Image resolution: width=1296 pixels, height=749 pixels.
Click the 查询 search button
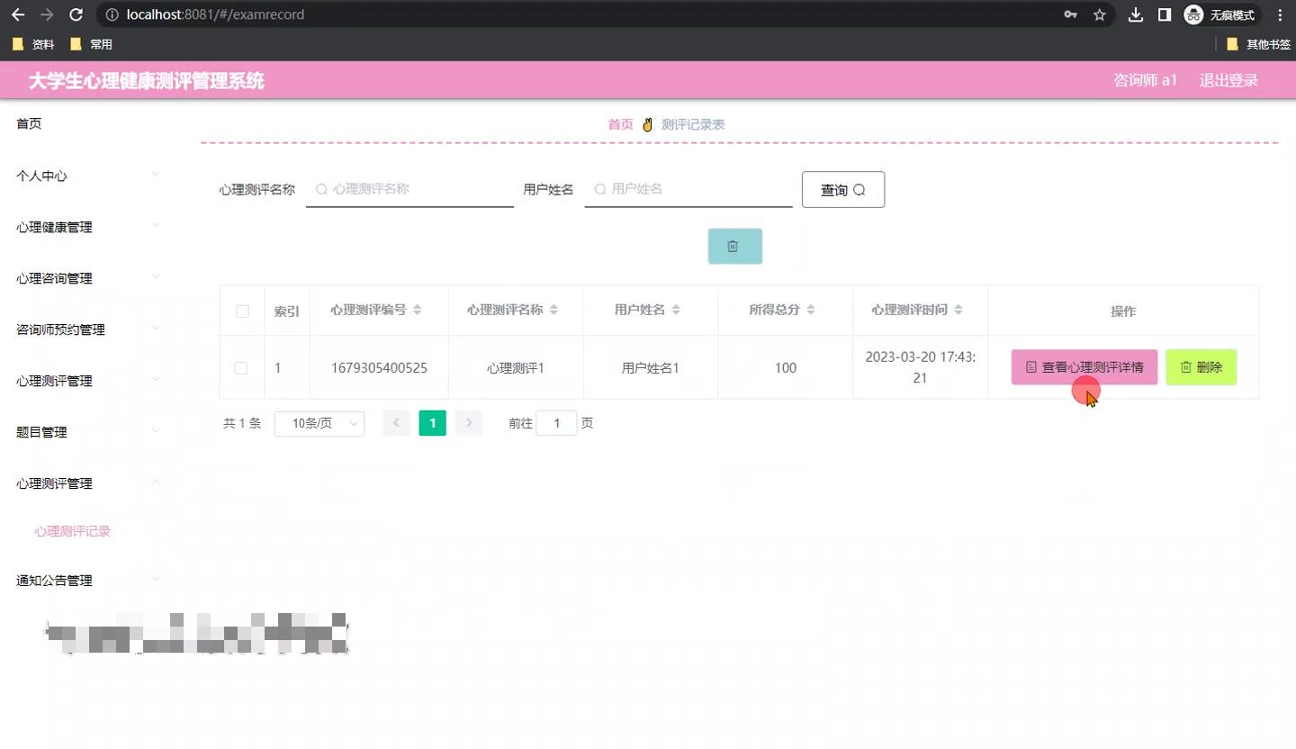point(842,189)
